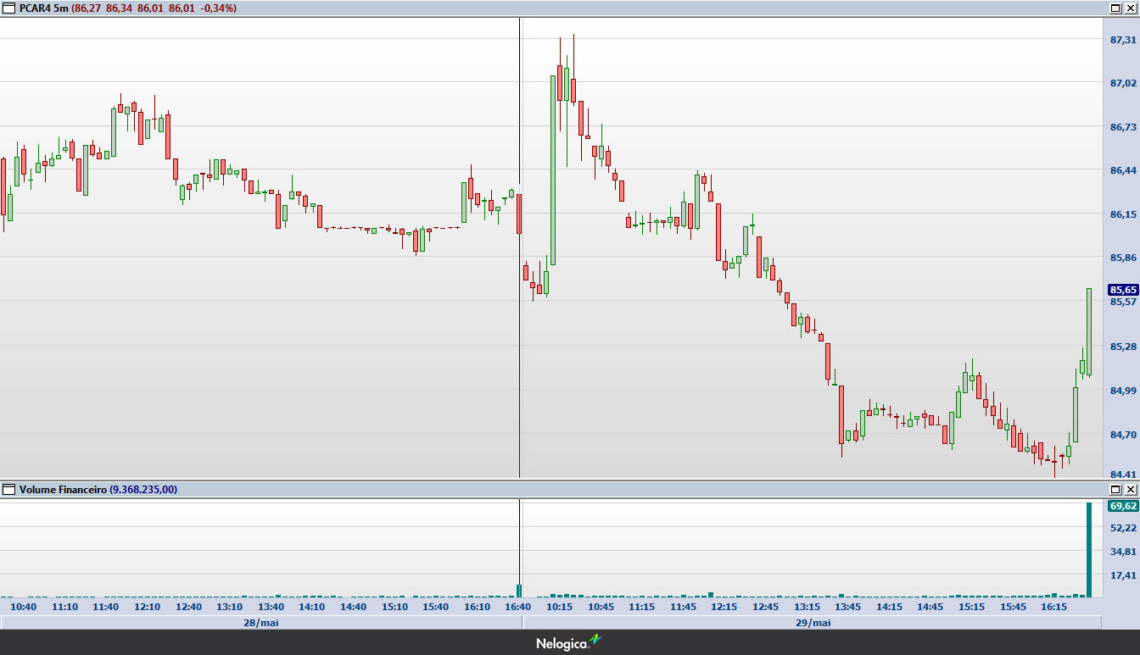
Task: Select the PCAR4 5m title label
Action: 44,8
